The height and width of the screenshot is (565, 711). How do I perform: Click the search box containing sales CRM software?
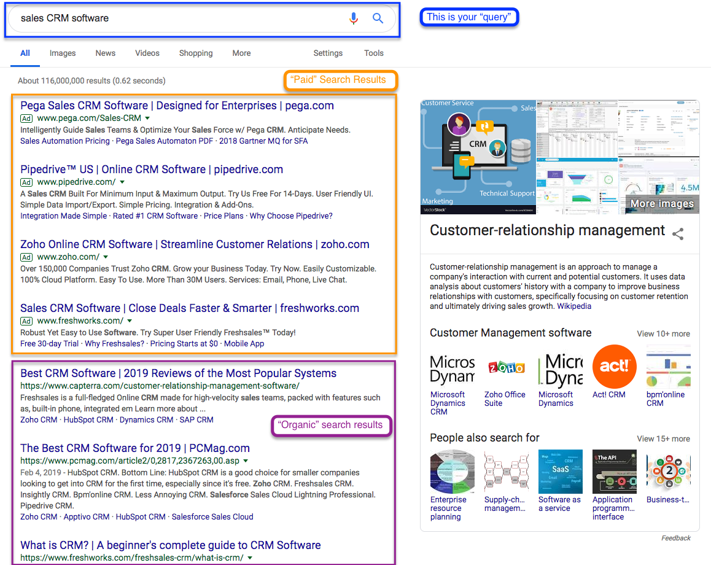(x=202, y=18)
